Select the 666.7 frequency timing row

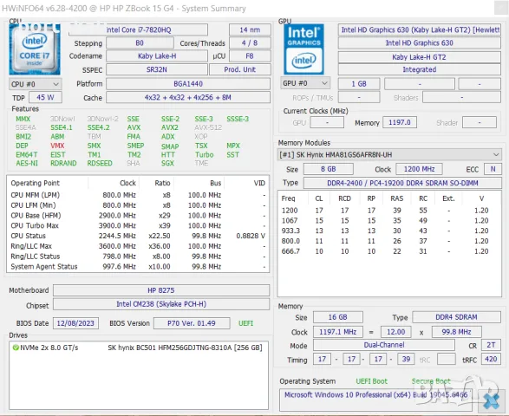click(x=388, y=251)
